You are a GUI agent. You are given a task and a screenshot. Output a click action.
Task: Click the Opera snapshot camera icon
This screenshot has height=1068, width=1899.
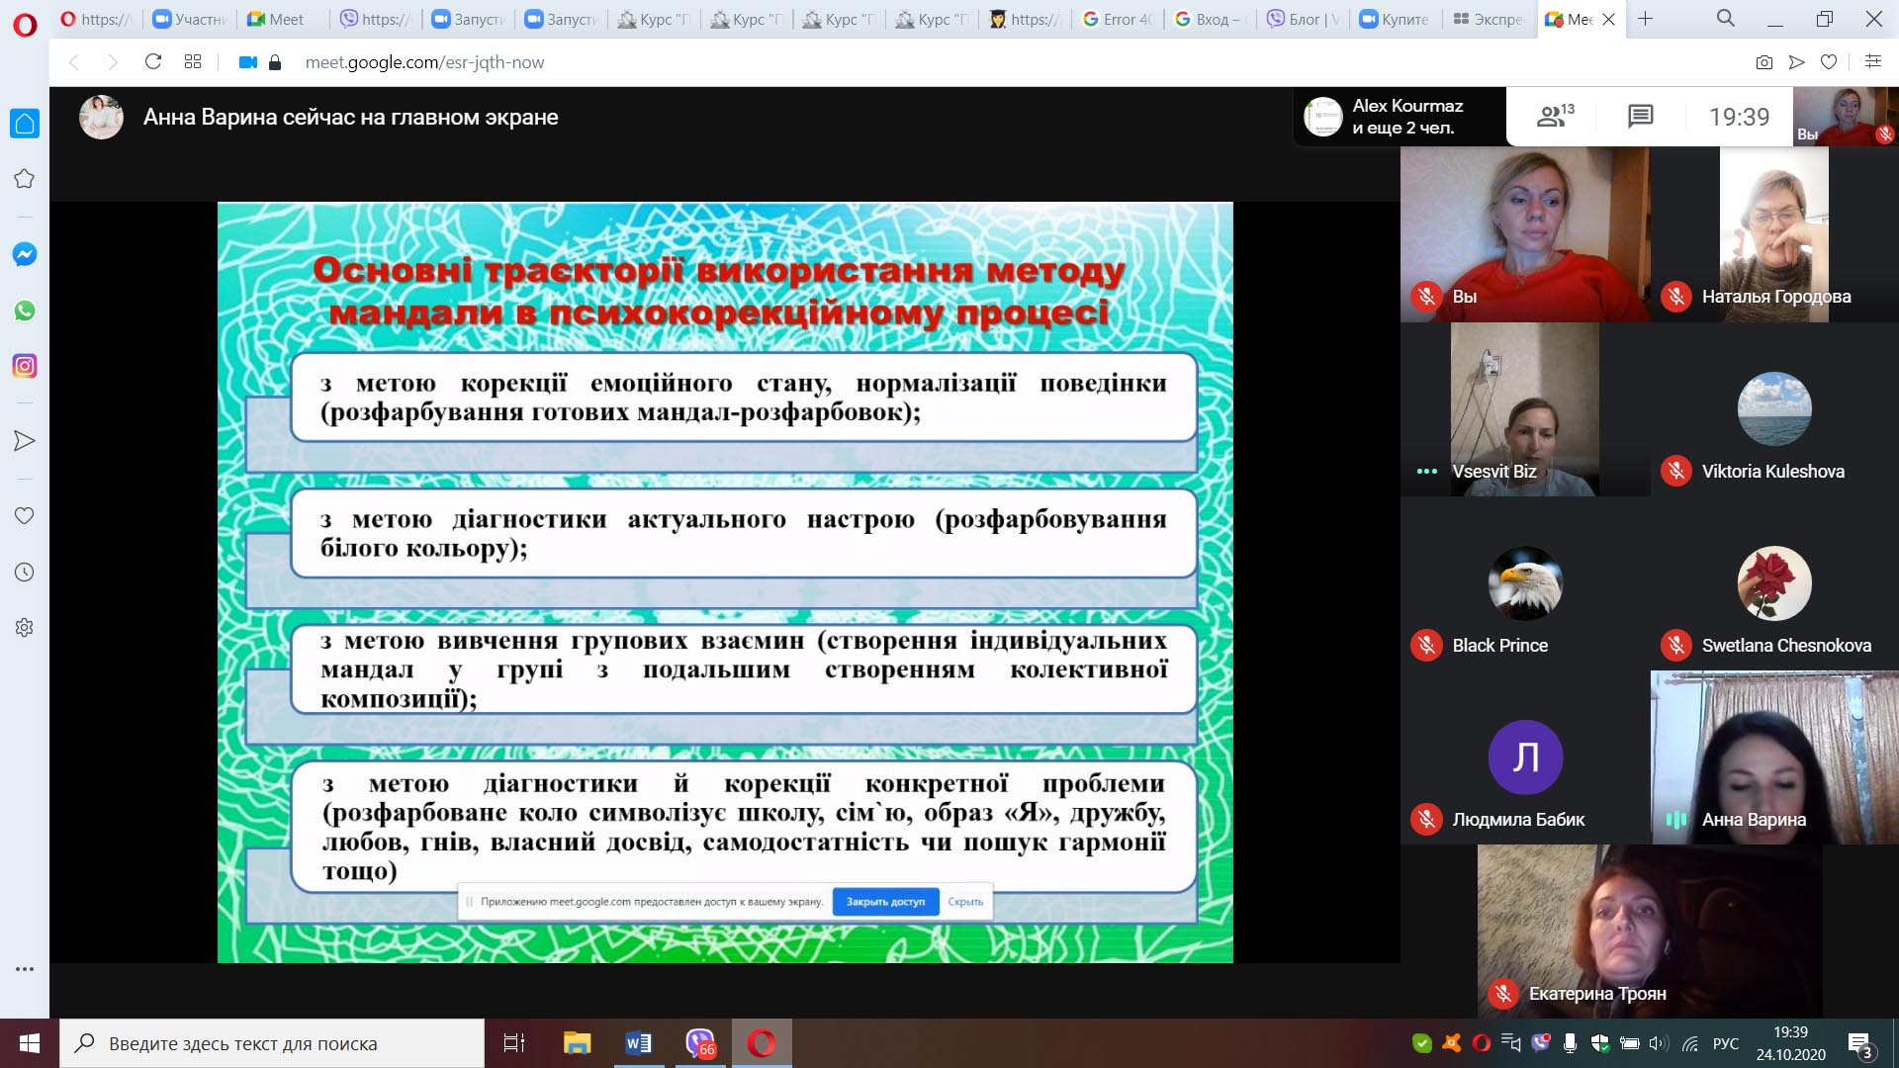(1763, 62)
